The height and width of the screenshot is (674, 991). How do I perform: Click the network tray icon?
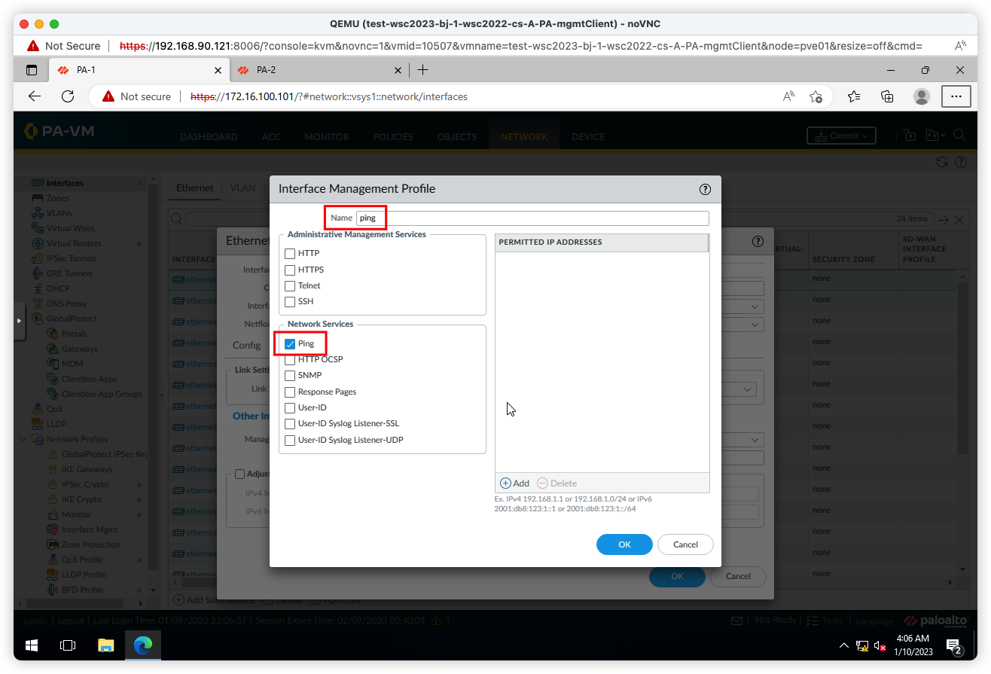point(862,645)
